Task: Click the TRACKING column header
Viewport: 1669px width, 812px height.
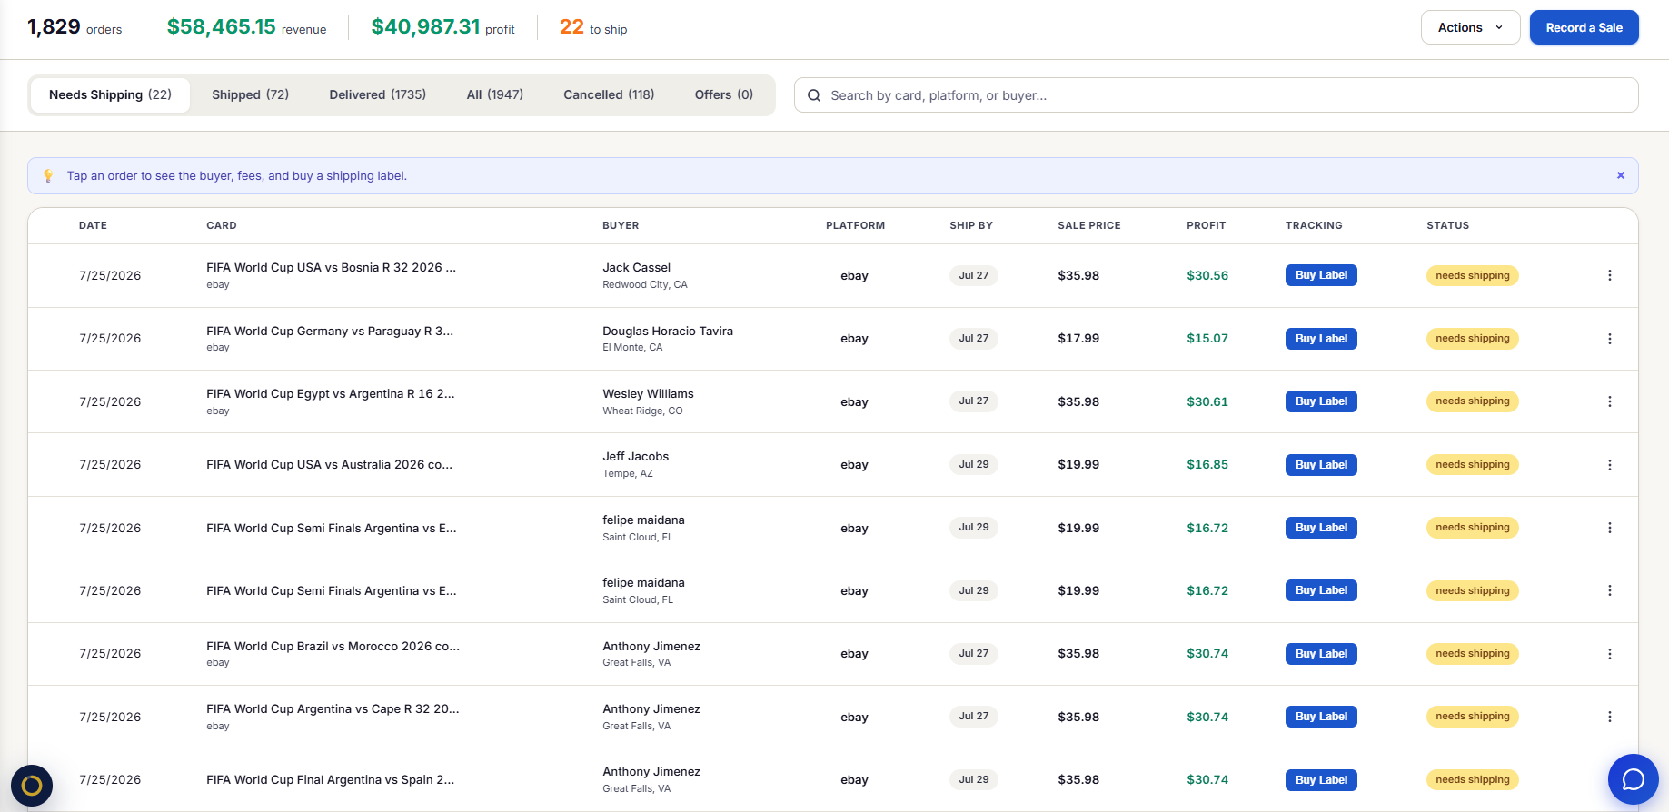Action: [1314, 225]
